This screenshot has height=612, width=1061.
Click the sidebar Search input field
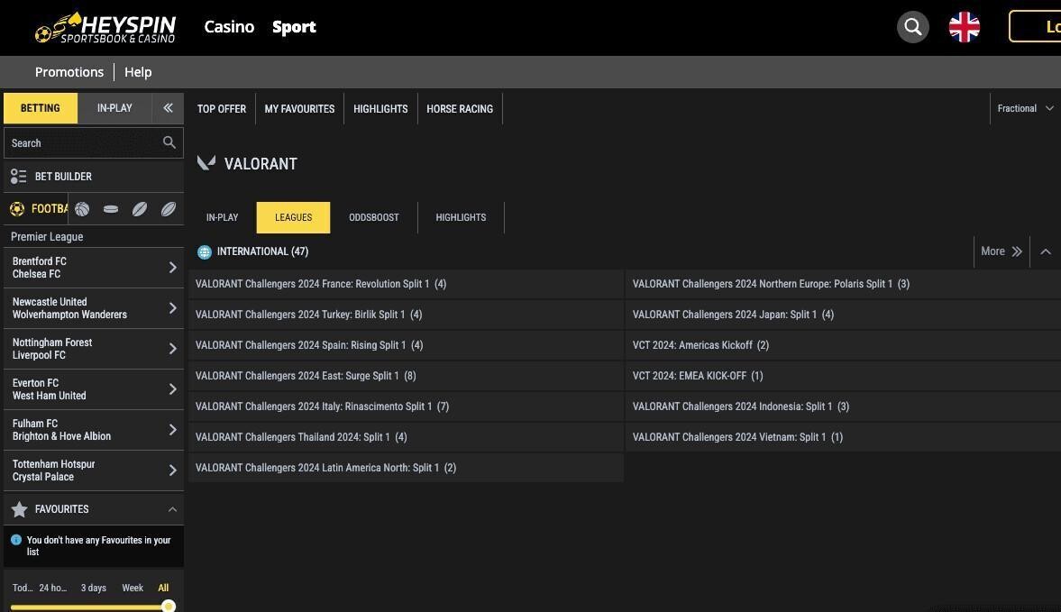[94, 142]
